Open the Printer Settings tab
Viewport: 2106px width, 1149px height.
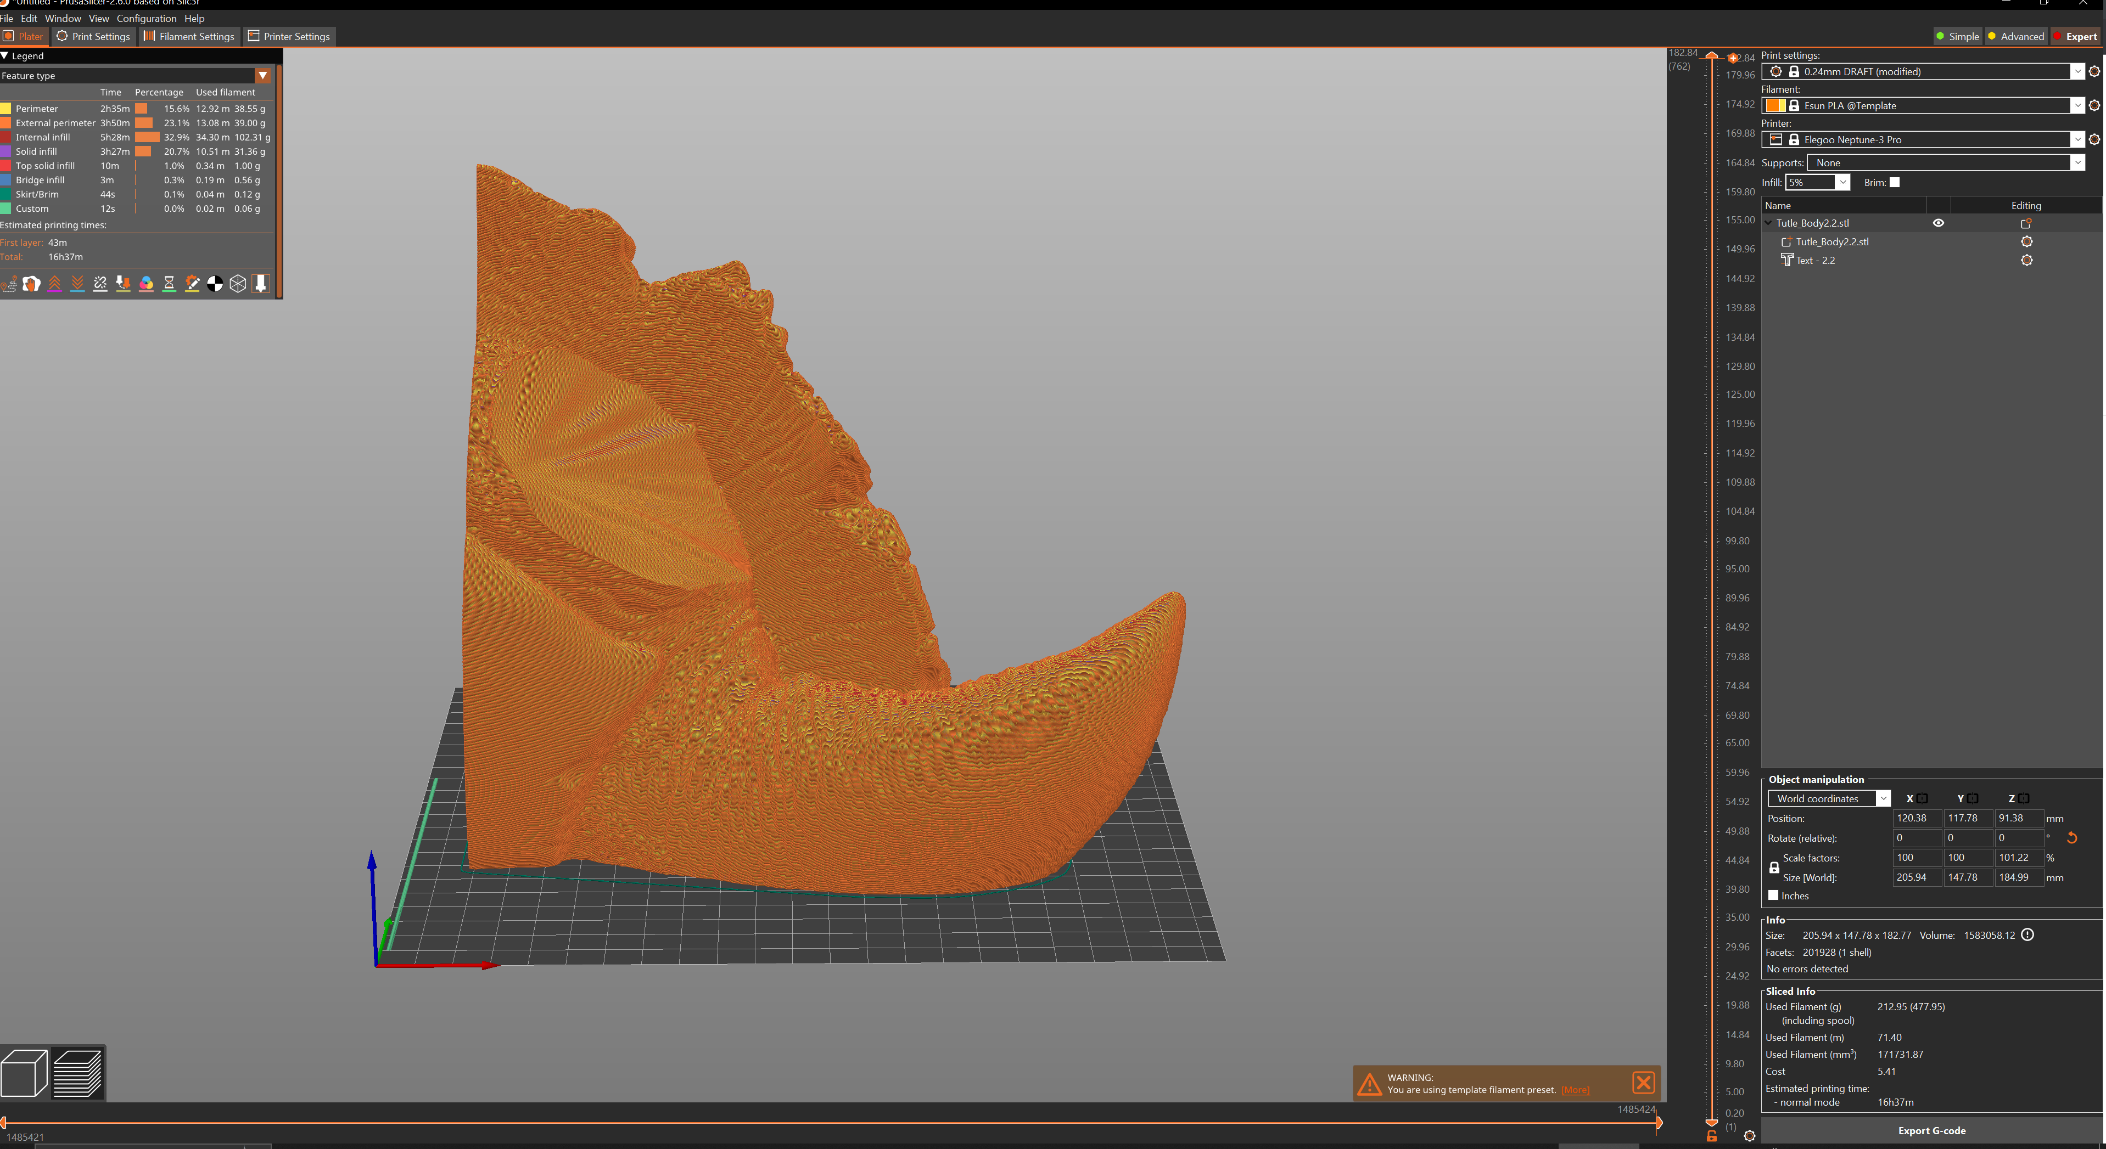click(x=289, y=36)
